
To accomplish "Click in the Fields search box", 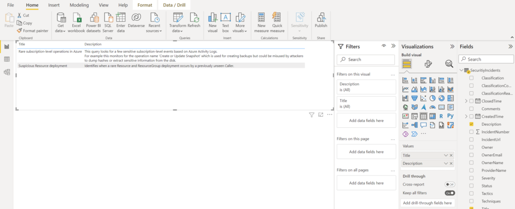I will click(x=486, y=59).
